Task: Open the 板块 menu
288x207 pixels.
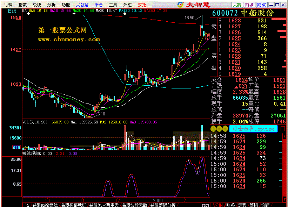Action: tap(37, 5)
